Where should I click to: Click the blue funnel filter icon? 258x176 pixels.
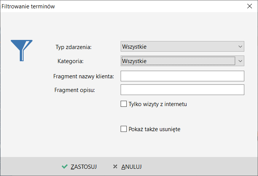[x=22, y=51]
